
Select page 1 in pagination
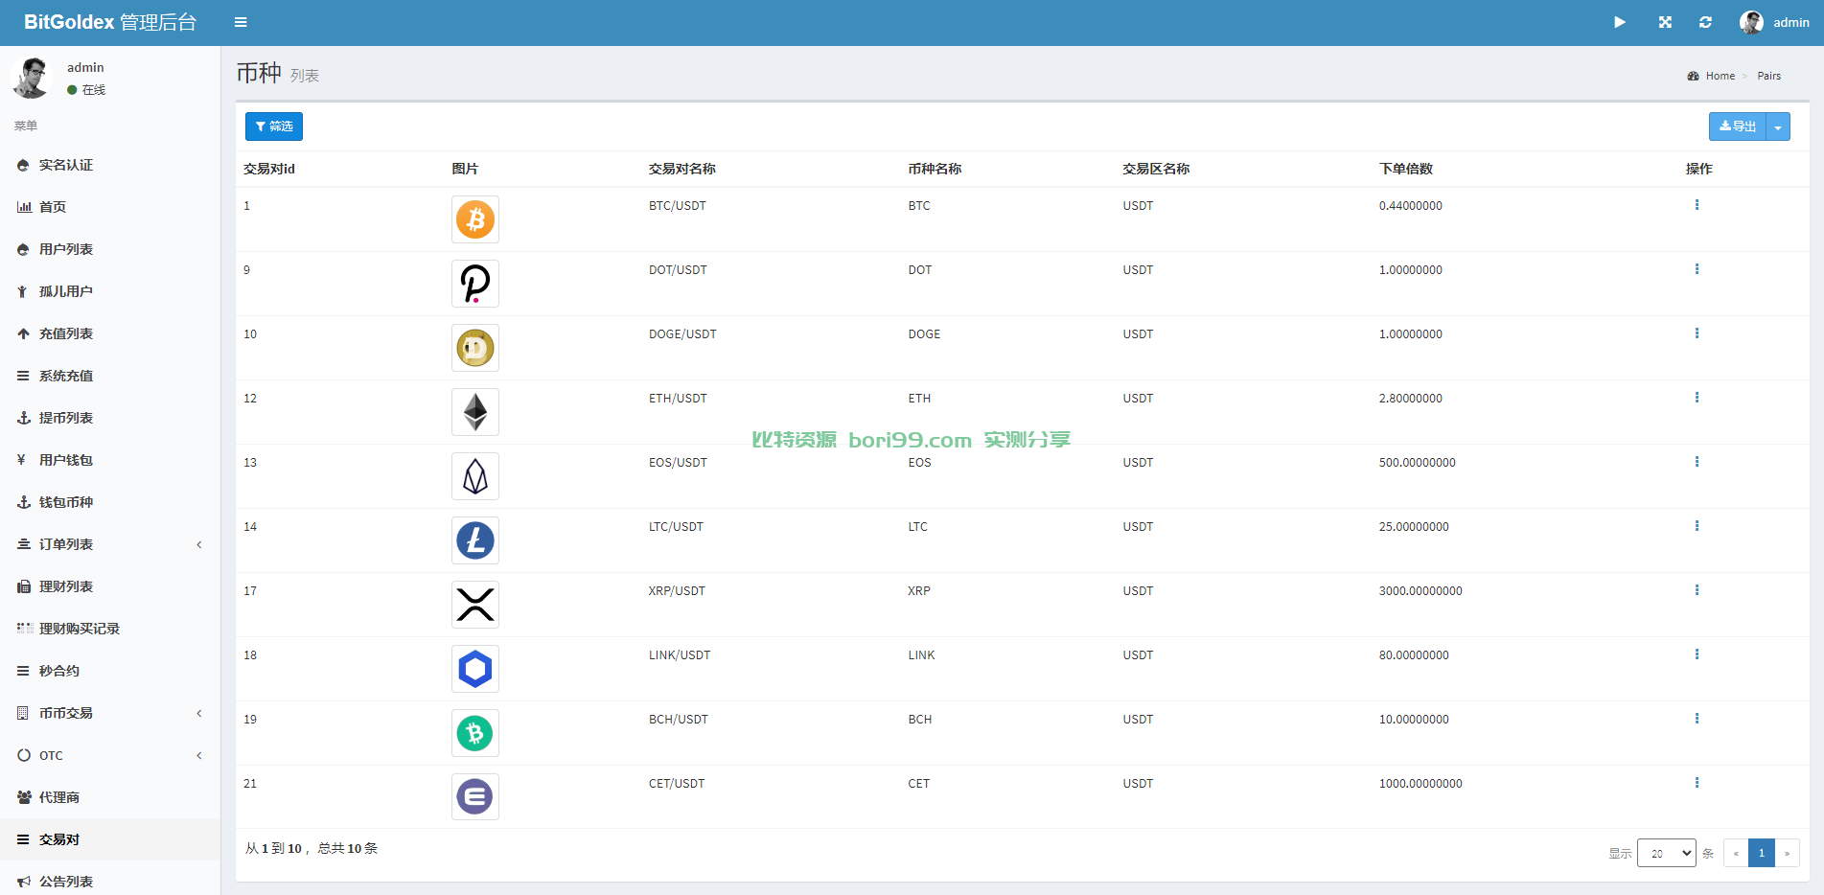1762,853
